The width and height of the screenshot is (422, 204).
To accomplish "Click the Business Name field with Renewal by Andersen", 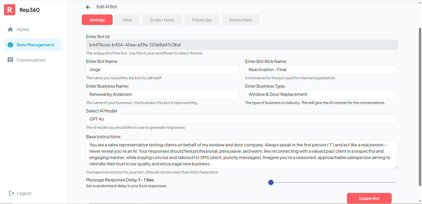I will click(162, 94).
